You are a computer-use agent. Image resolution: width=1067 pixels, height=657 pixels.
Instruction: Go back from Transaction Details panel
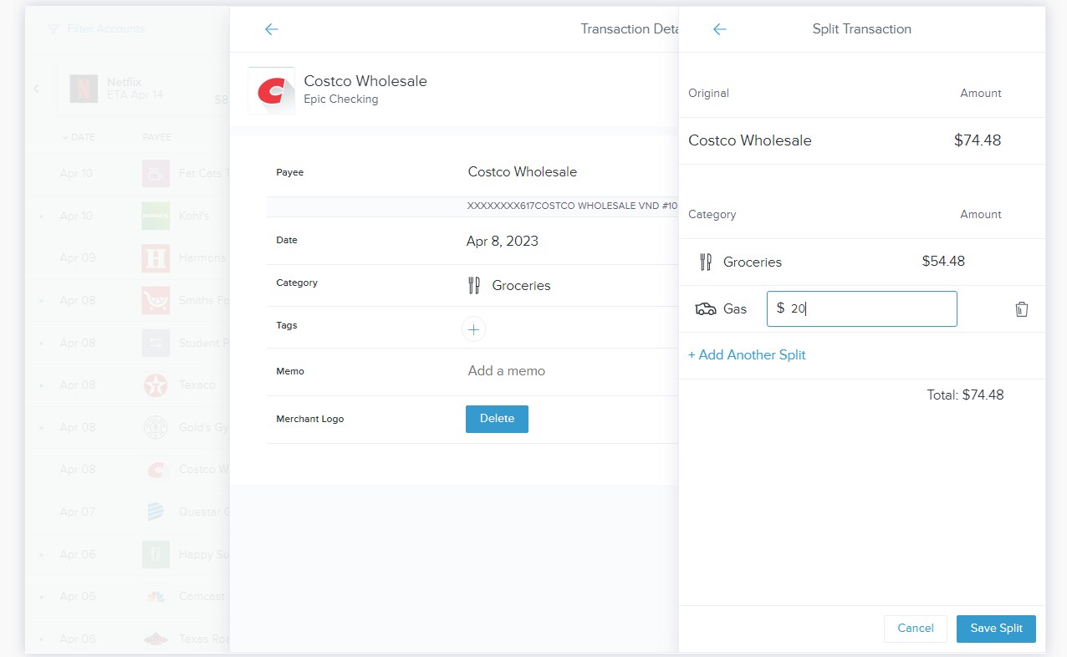tap(271, 29)
